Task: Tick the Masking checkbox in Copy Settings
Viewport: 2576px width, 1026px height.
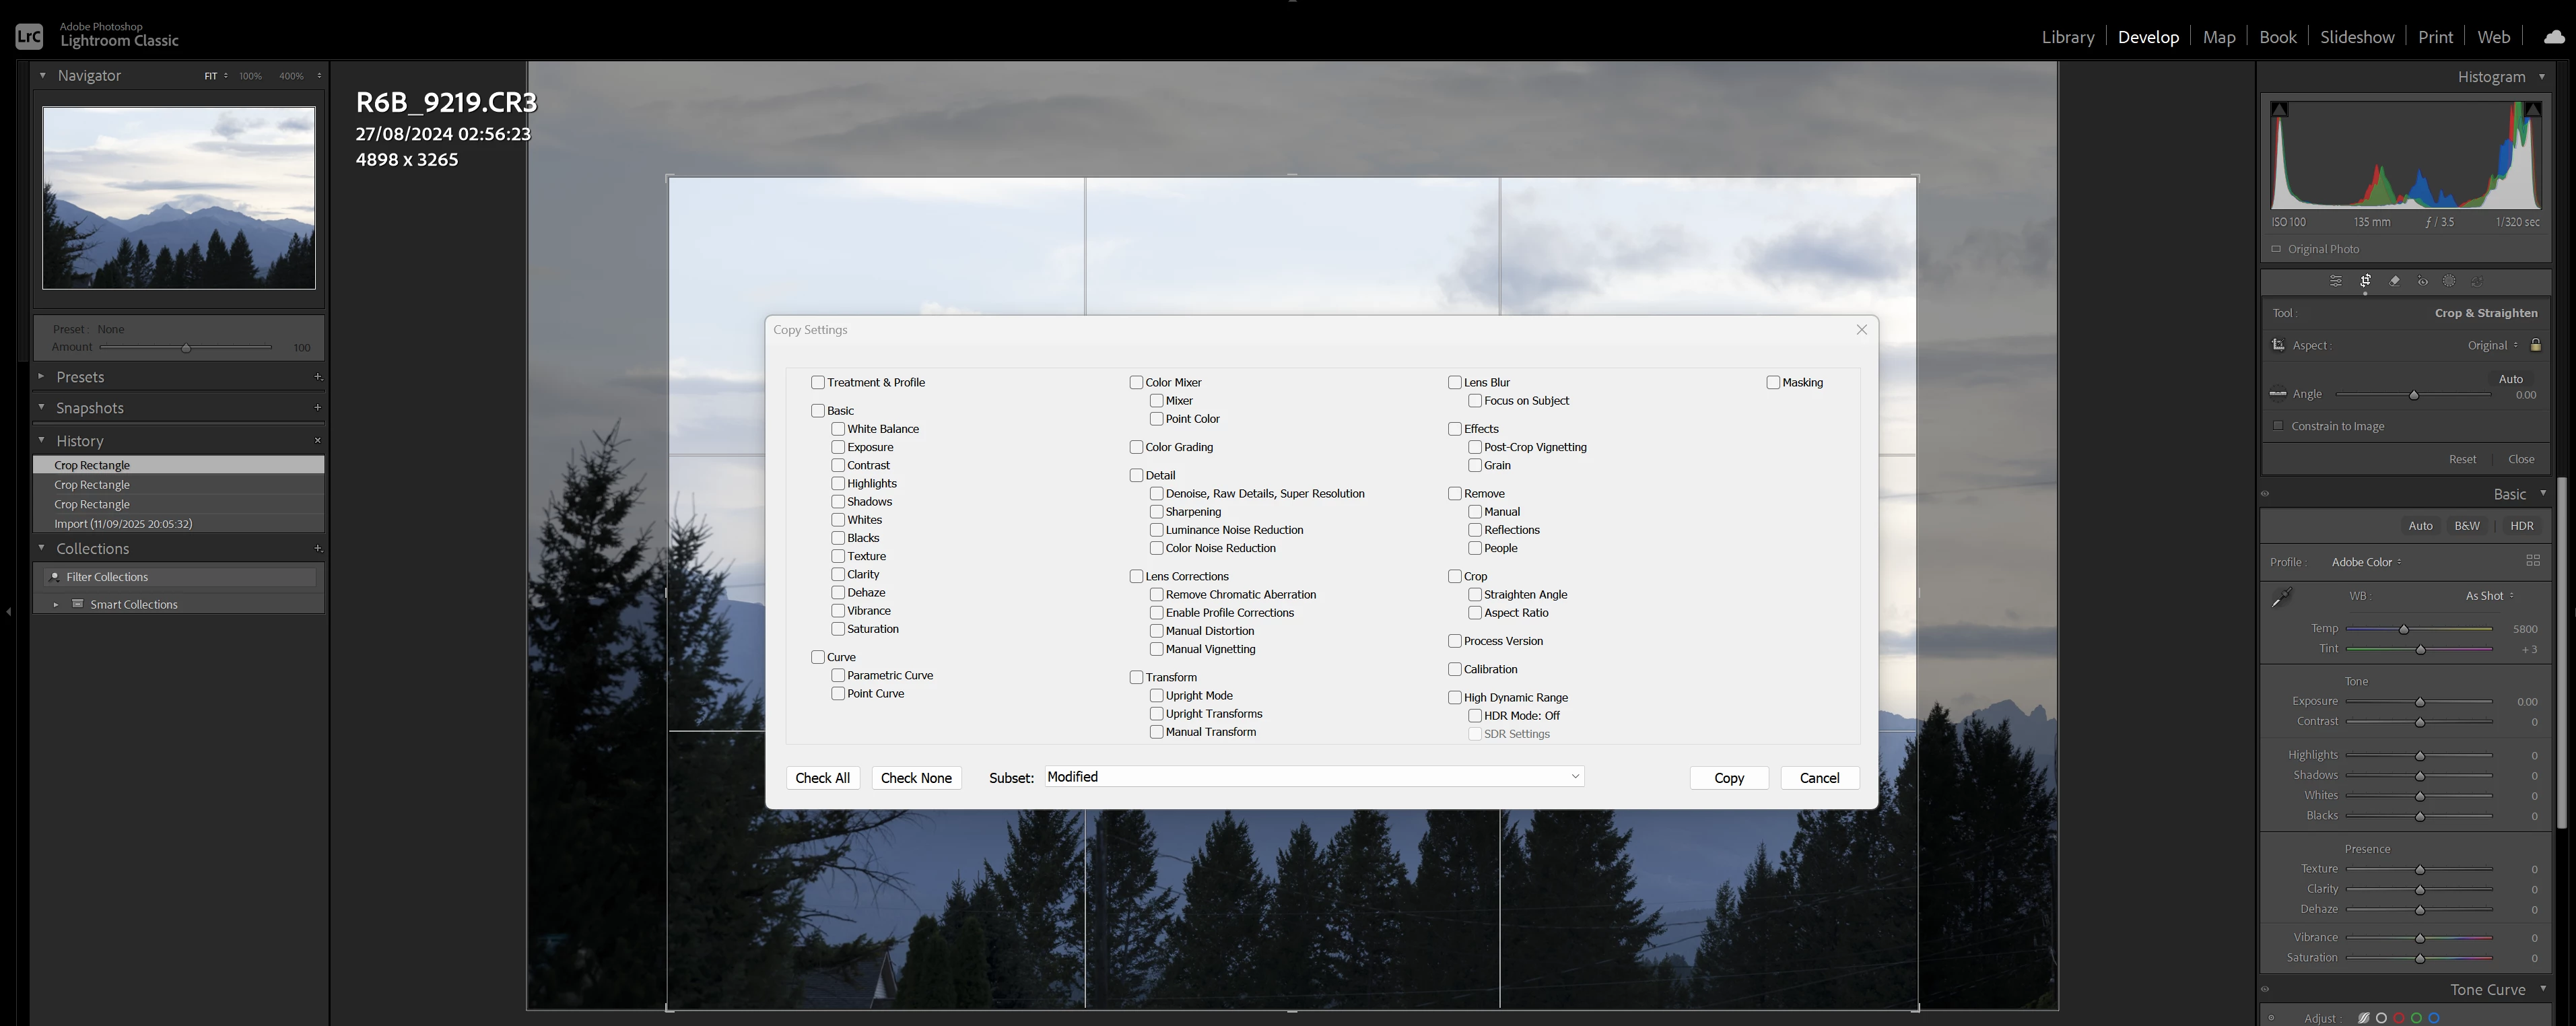Action: pyautogui.click(x=1773, y=382)
